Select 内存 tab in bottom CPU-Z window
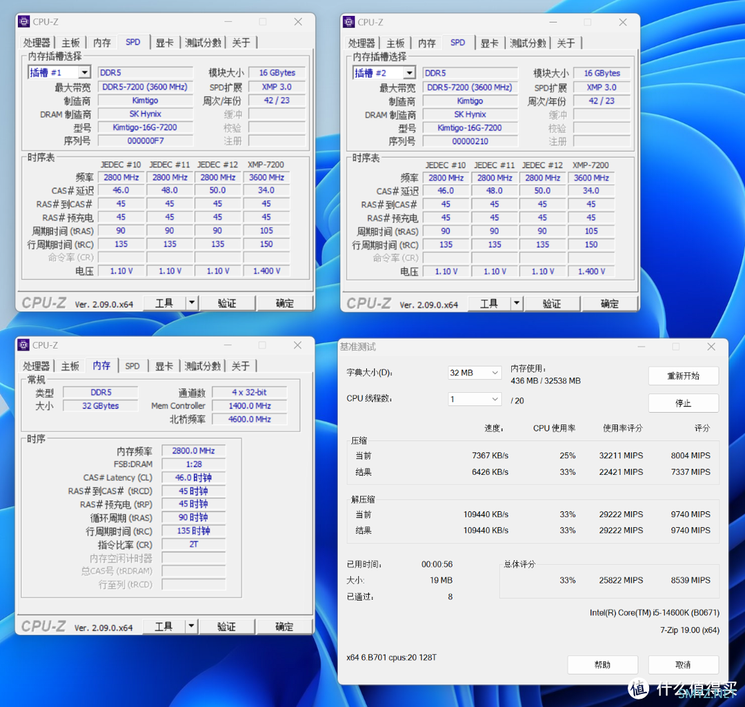Image resolution: width=745 pixels, height=707 pixels. [101, 365]
